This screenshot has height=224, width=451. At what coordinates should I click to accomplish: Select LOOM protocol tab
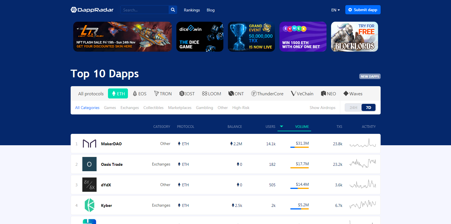pyautogui.click(x=211, y=94)
